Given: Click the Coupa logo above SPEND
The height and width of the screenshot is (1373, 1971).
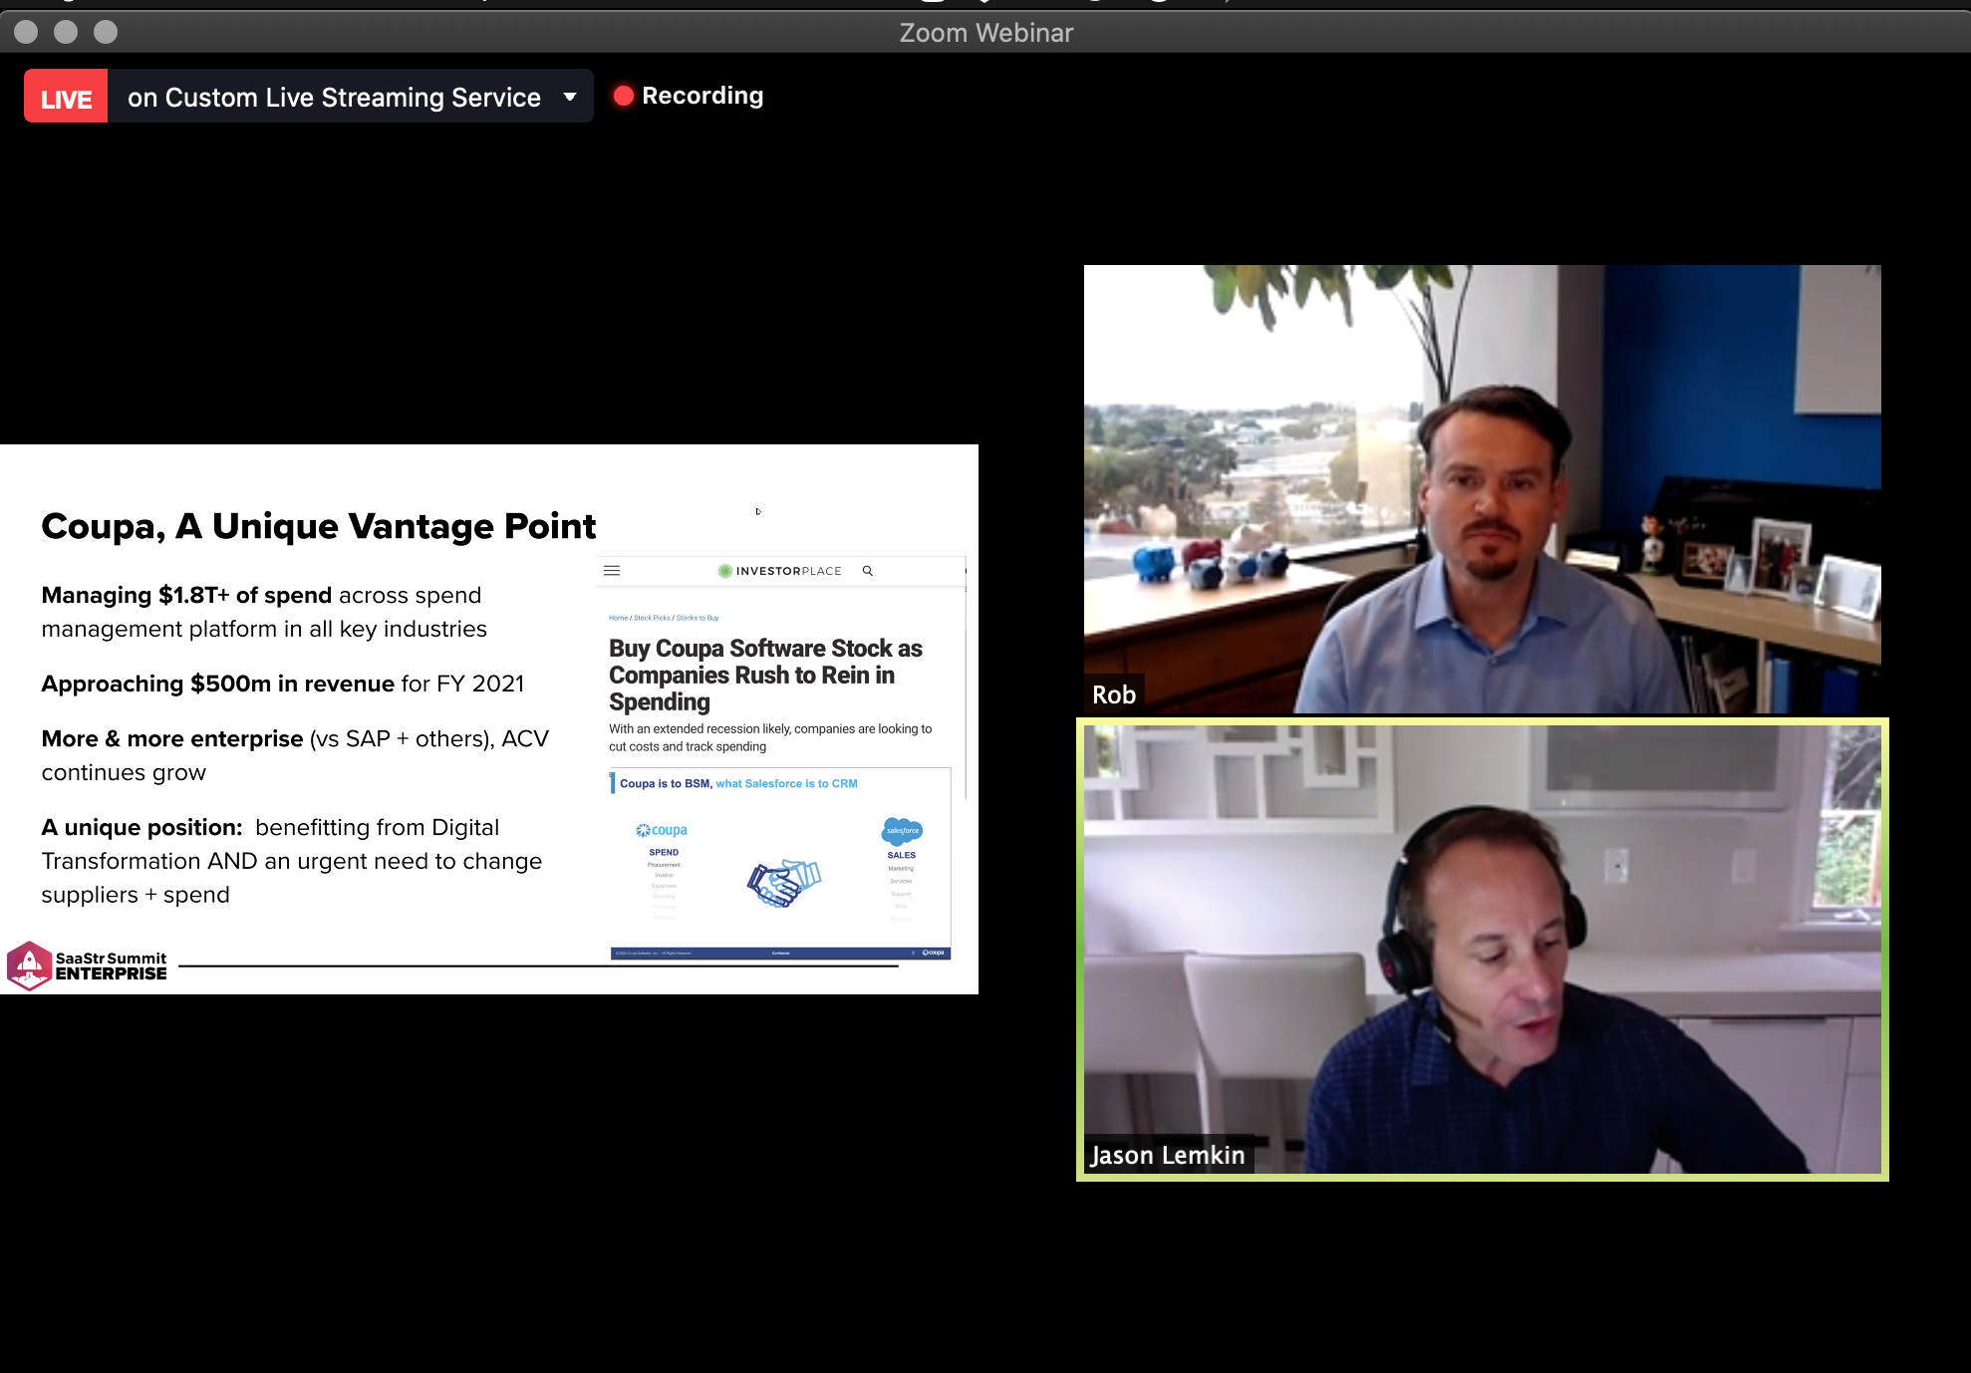Looking at the screenshot, I should pyautogui.click(x=663, y=830).
